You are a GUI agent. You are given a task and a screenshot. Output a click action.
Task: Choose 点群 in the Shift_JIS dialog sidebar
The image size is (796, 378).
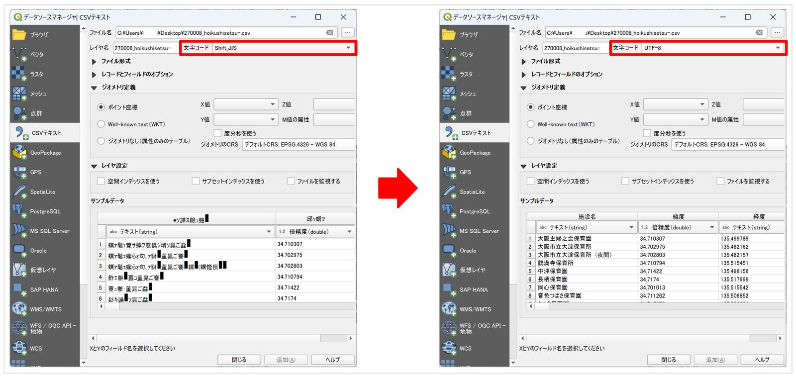[x=44, y=113]
